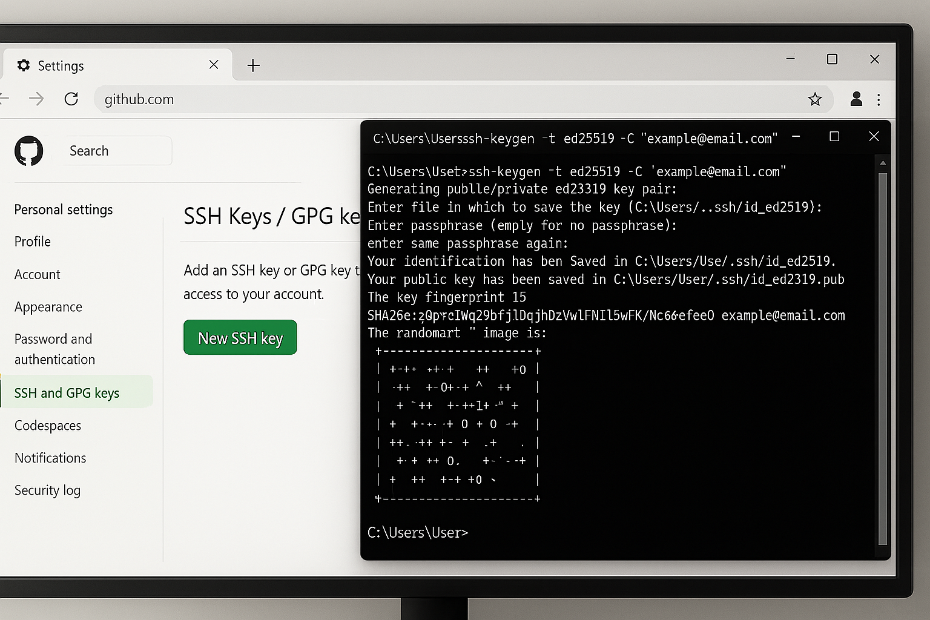Image resolution: width=930 pixels, height=620 pixels.
Task: Click the randomart ASCII image box
Action: pyautogui.click(x=458, y=424)
